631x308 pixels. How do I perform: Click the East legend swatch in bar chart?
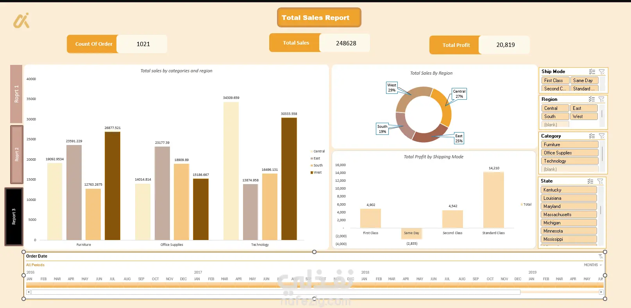pyautogui.click(x=311, y=159)
